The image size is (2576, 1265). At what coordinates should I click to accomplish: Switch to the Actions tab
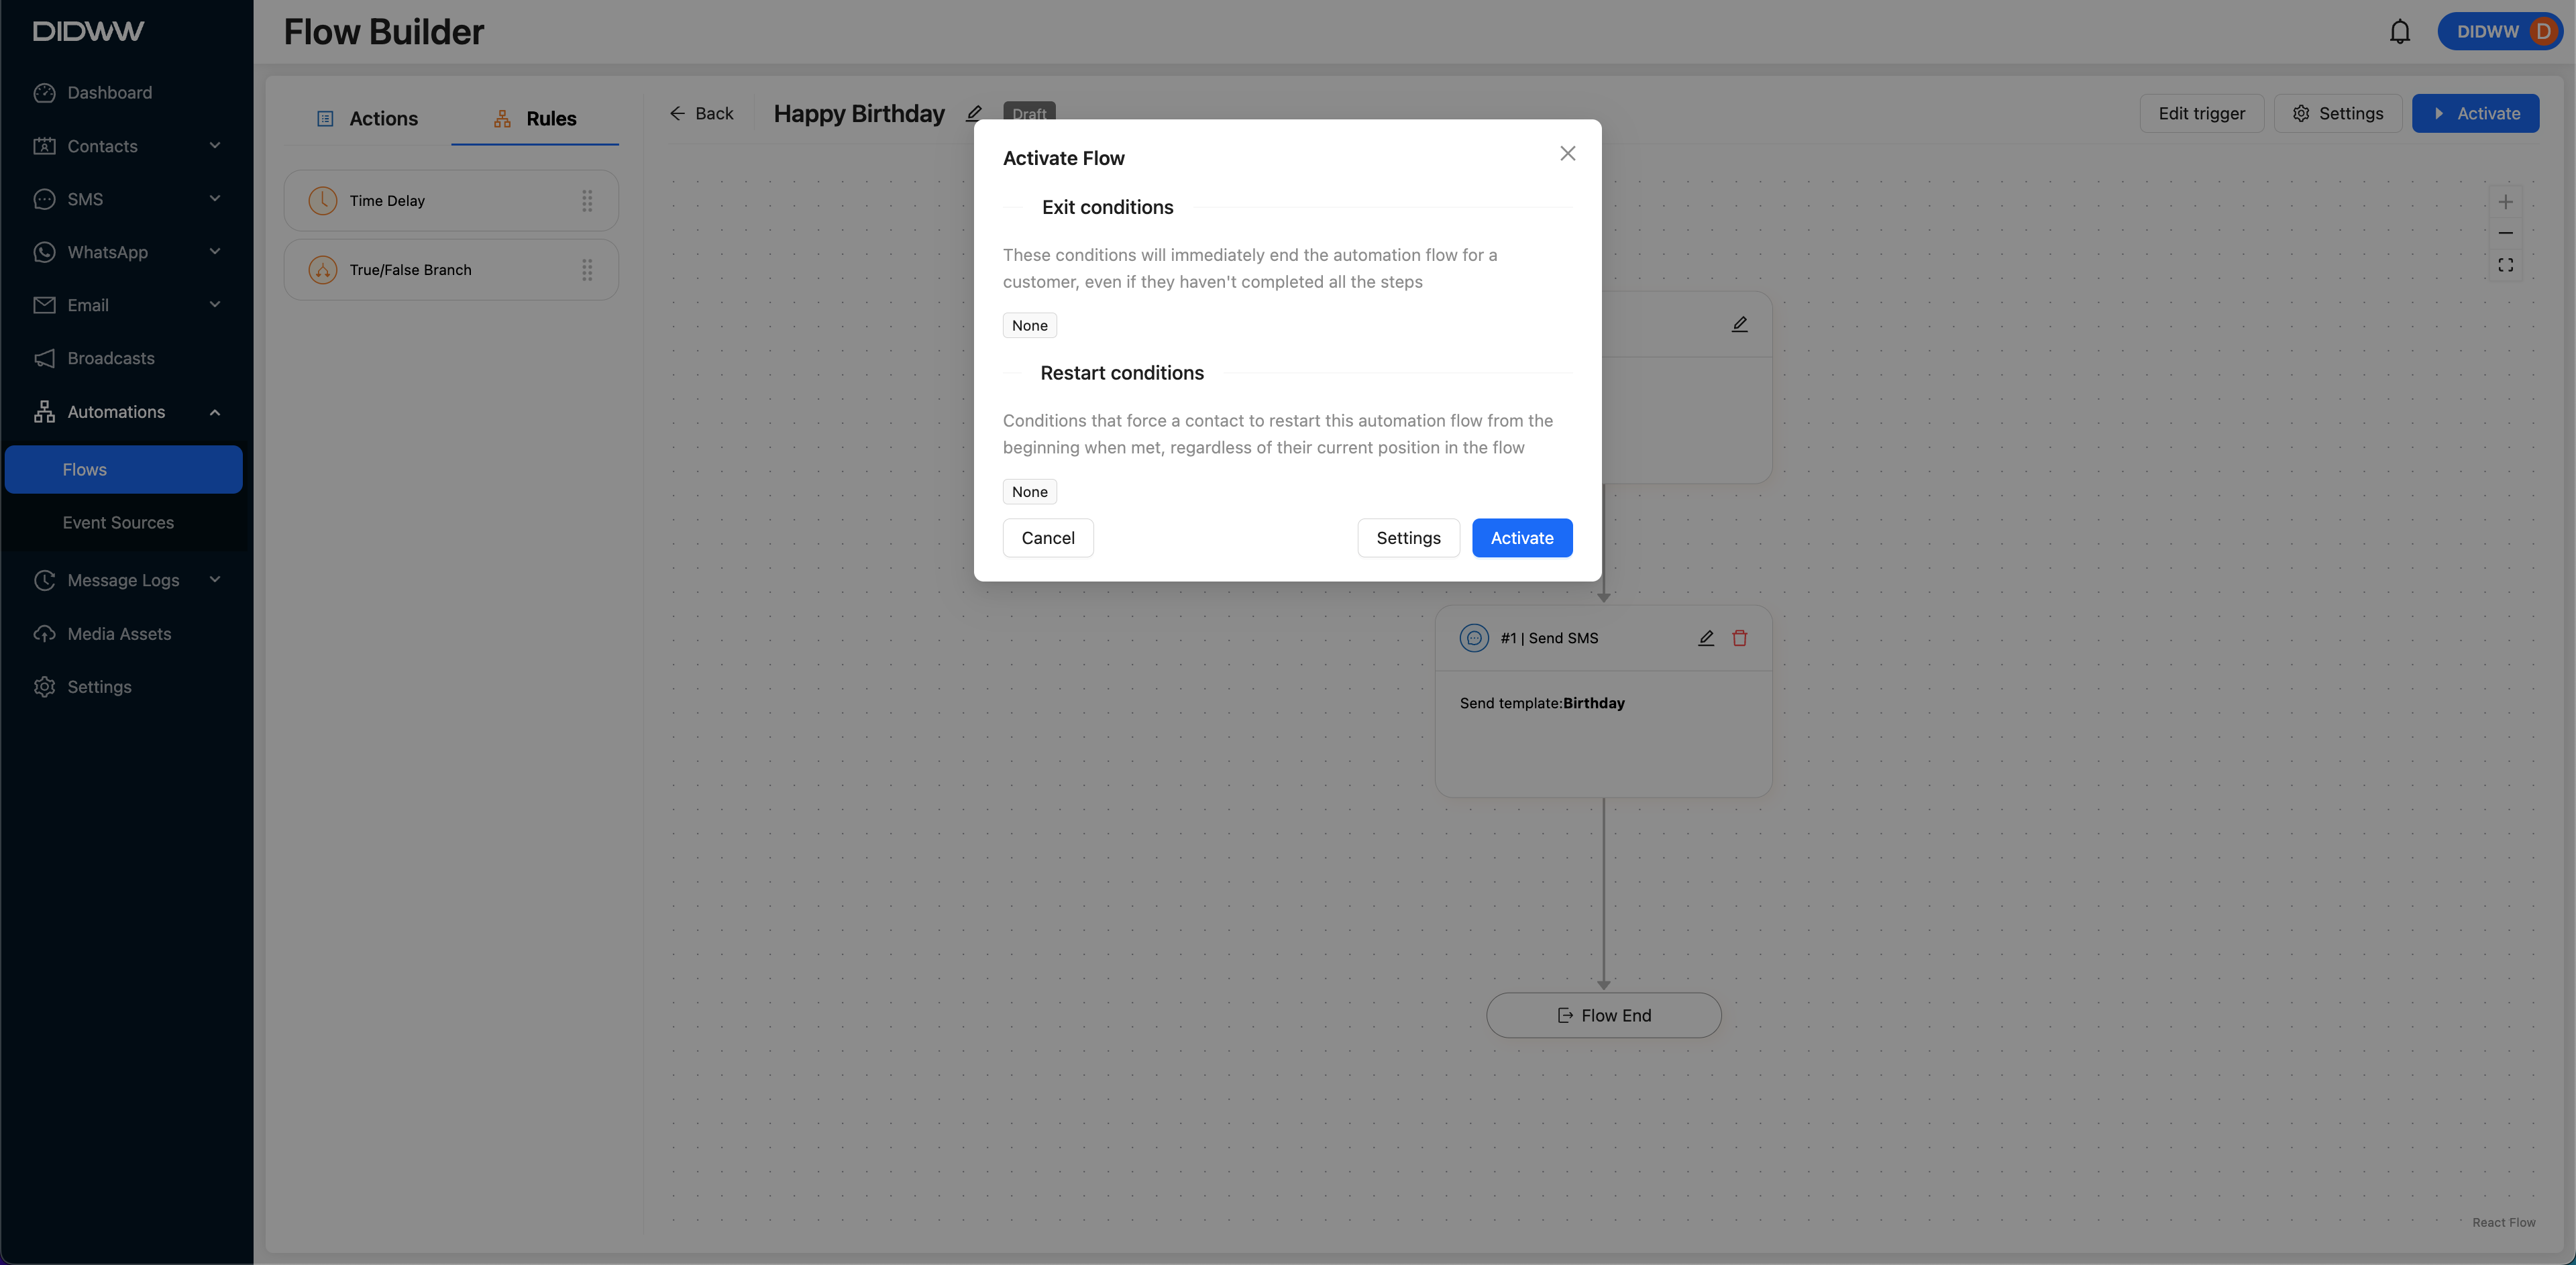367,118
